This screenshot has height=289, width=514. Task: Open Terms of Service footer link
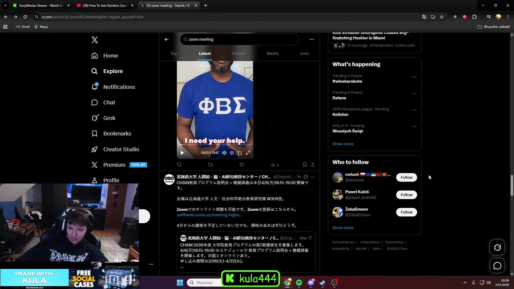pyautogui.click(x=343, y=242)
